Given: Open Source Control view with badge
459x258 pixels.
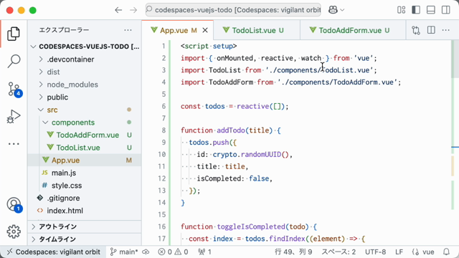Looking at the screenshot, I should pyautogui.click(x=14, y=89).
